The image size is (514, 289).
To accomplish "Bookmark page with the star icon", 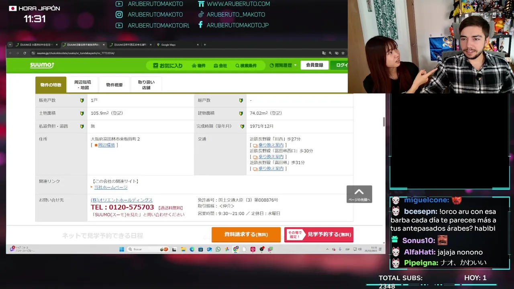I will coord(343,53).
